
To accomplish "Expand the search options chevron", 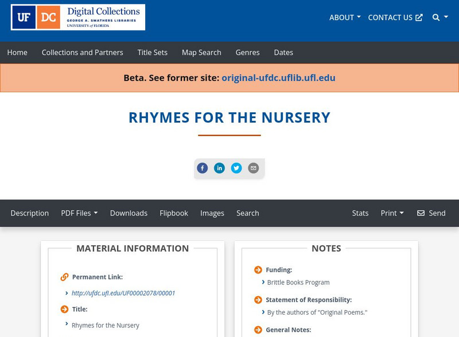I will pos(446,18).
